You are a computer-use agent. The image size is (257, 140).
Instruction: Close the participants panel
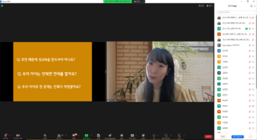coord(255,6)
